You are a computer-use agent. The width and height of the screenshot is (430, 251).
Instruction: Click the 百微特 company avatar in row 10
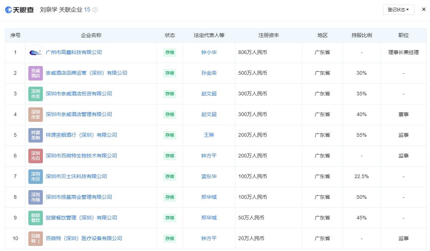coord(36,239)
